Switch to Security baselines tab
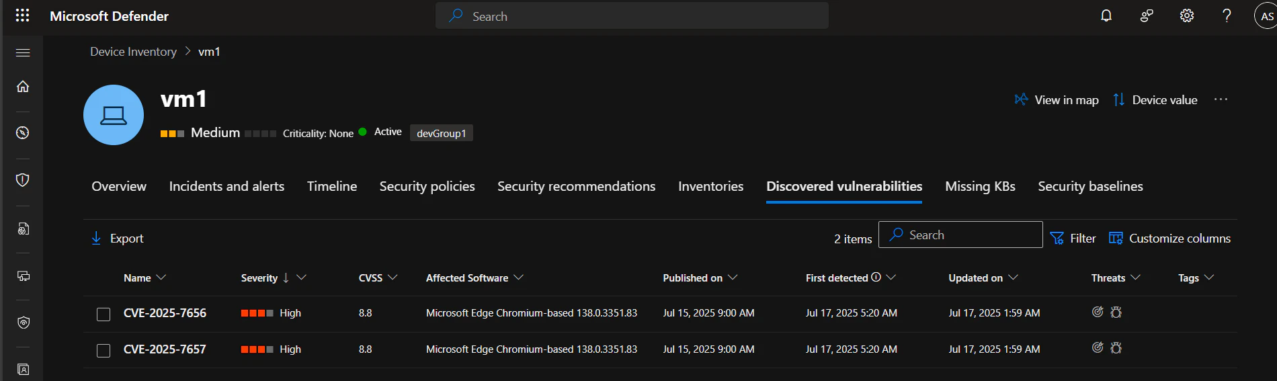The height and width of the screenshot is (381, 1277). (x=1090, y=186)
